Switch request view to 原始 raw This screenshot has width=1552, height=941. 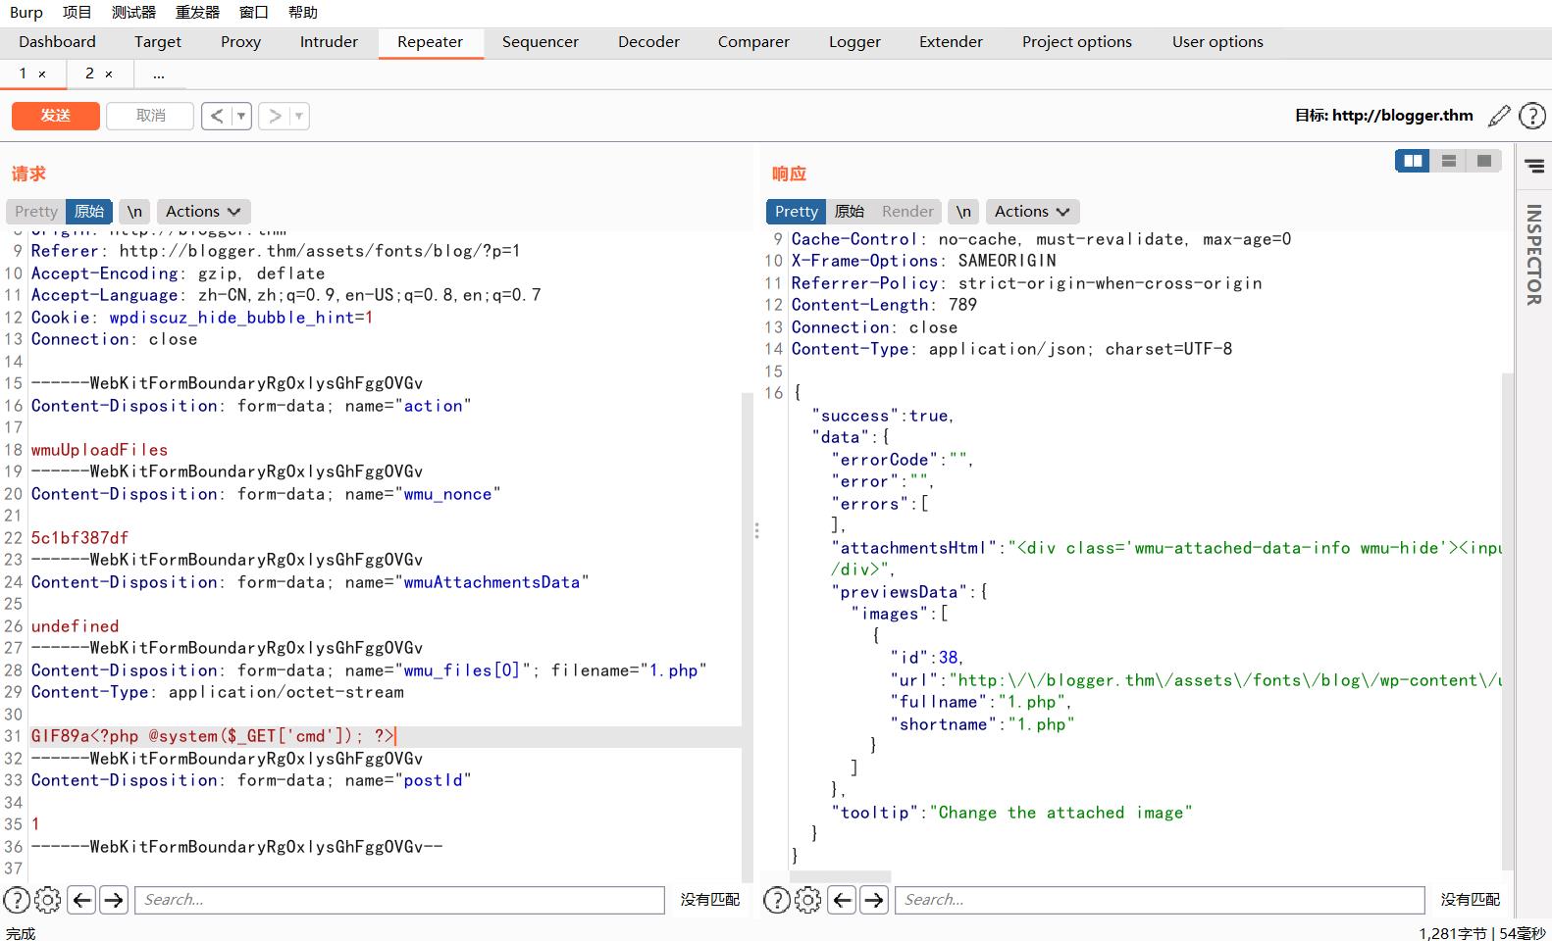pyautogui.click(x=89, y=212)
